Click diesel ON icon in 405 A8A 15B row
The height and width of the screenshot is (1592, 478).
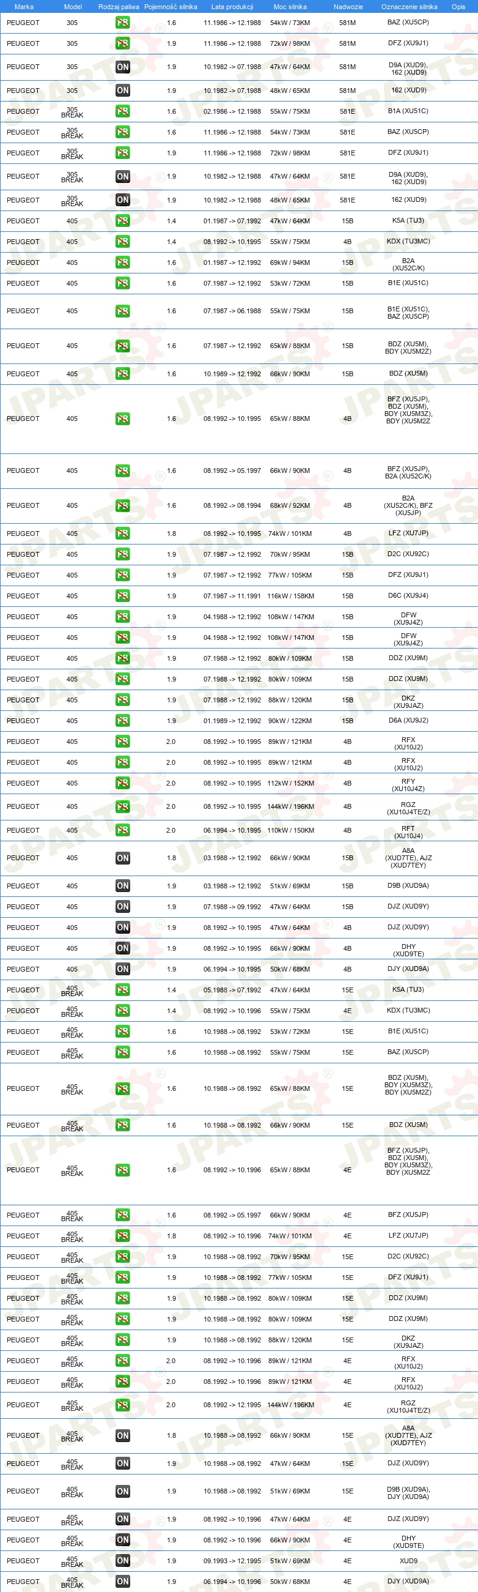122,858
